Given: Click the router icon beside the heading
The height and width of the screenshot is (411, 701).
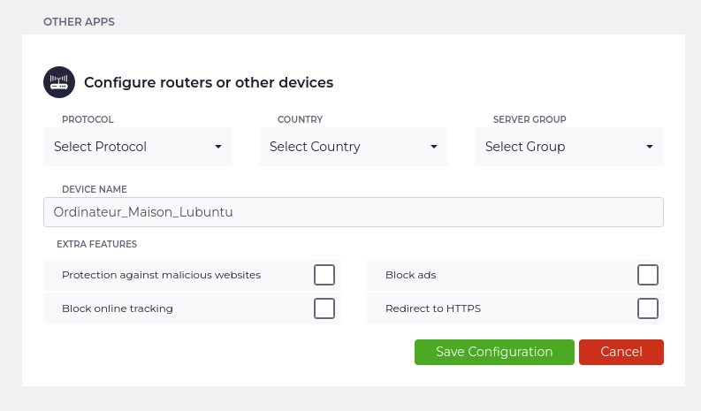Looking at the screenshot, I should [59, 82].
